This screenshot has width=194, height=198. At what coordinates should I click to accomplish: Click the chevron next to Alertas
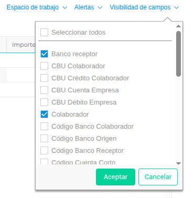tap(100, 8)
